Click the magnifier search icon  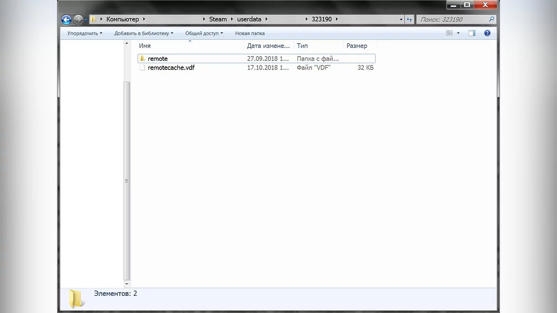[x=492, y=19]
